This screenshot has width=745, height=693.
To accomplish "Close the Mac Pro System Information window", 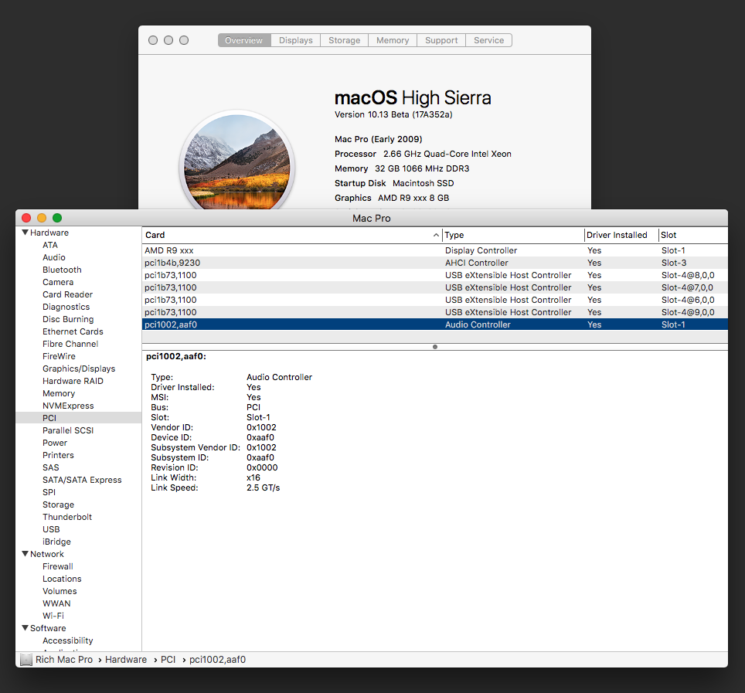I will (26, 218).
